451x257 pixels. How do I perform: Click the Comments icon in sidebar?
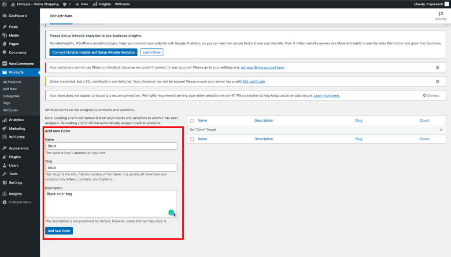[4, 52]
